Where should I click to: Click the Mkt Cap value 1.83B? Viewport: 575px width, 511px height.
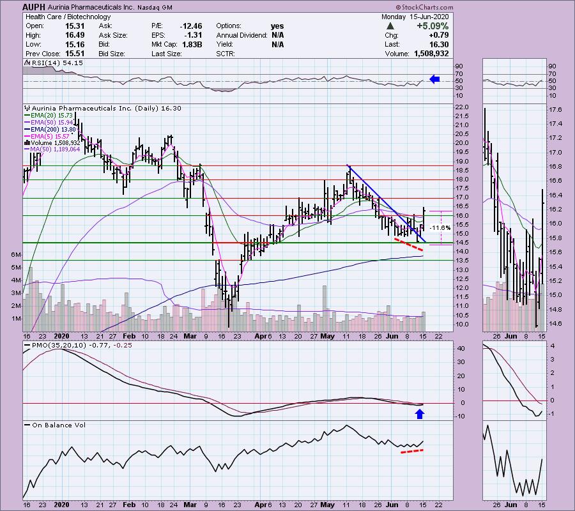[192, 44]
